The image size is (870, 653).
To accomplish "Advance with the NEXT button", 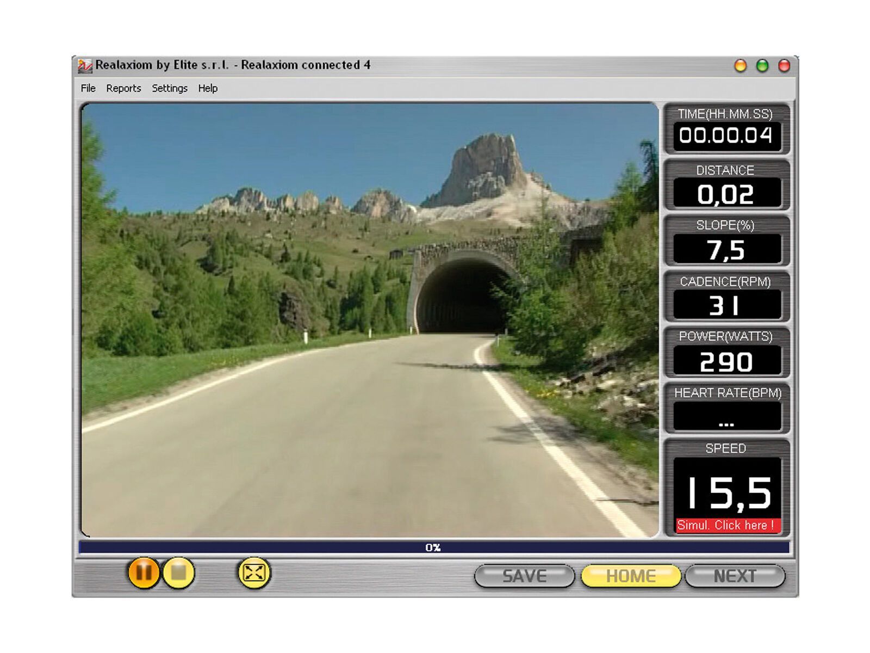I will [735, 576].
